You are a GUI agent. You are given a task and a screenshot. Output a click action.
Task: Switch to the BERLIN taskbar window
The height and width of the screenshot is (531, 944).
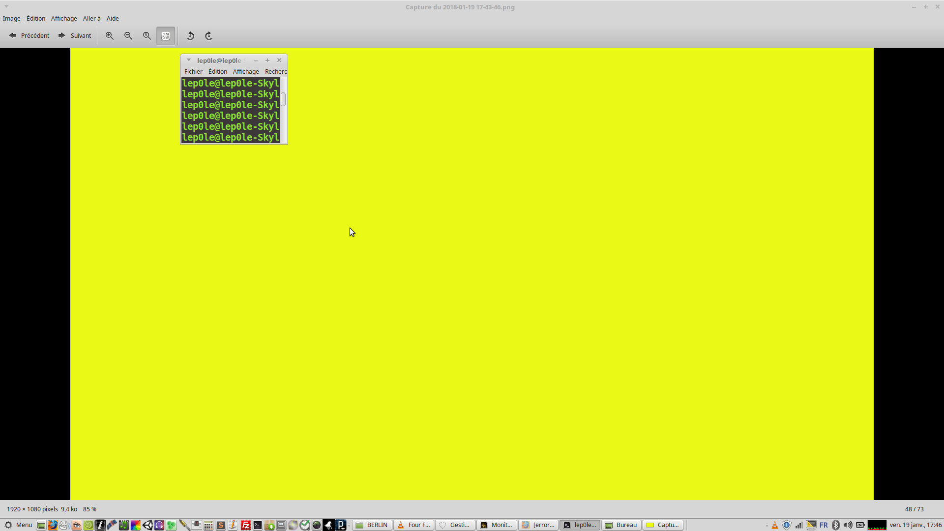372,525
